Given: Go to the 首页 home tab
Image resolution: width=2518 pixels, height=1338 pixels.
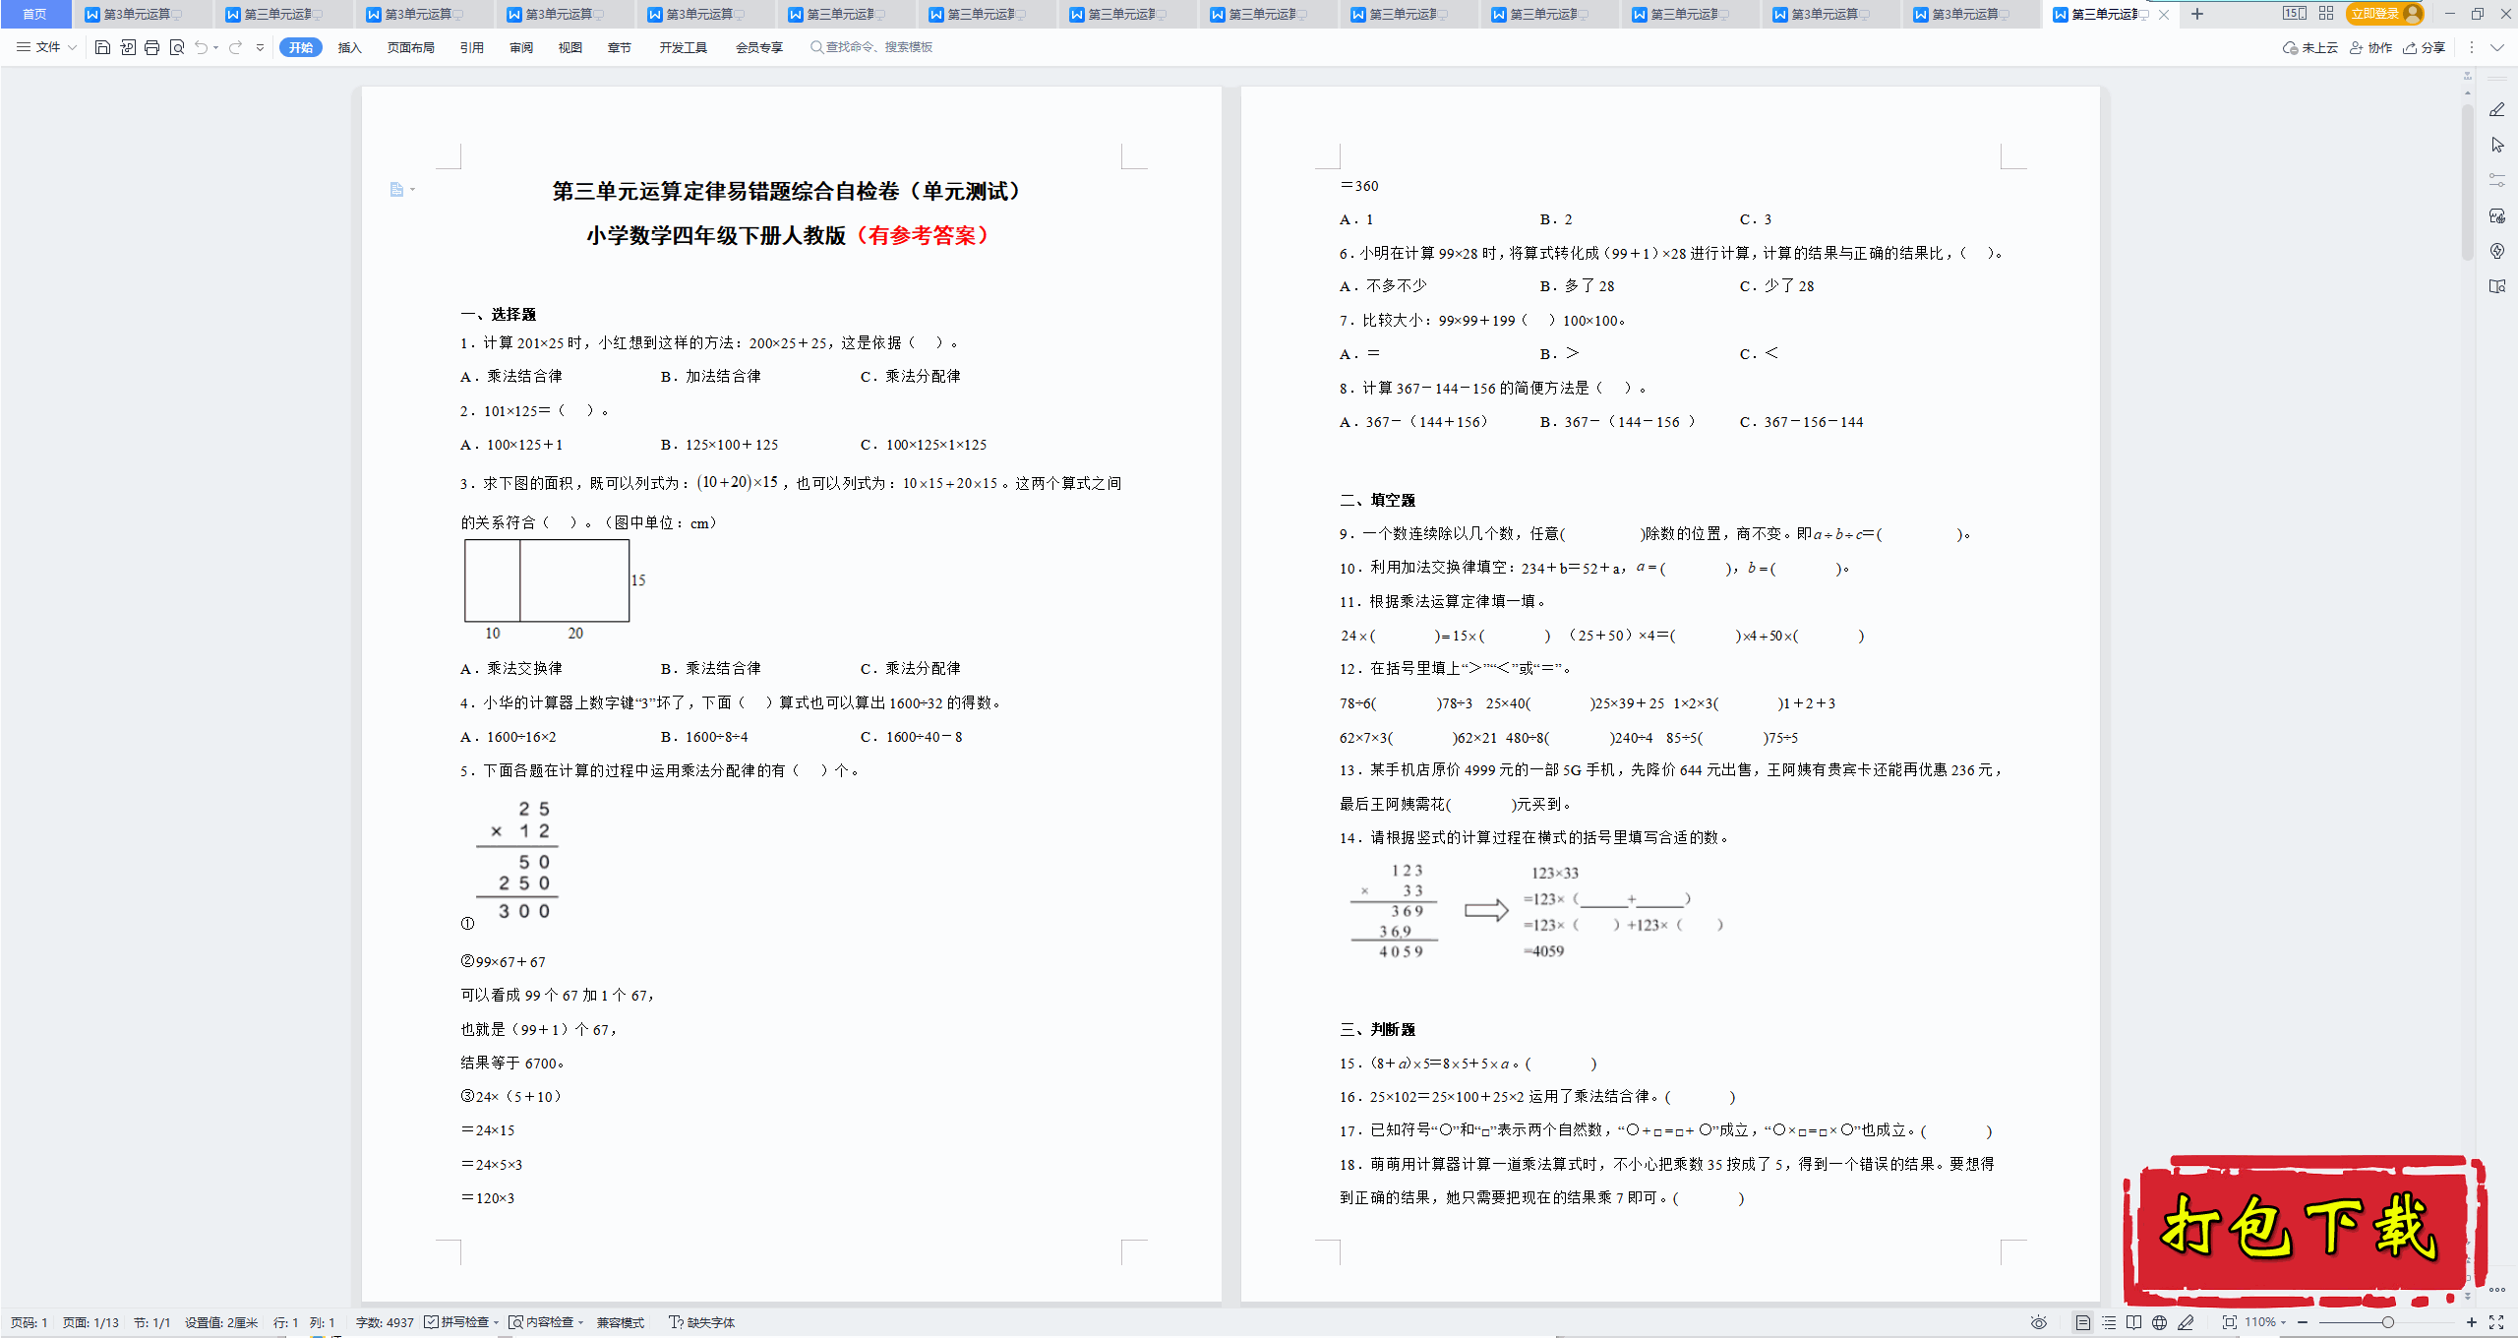Looking at the screenshot, I should tap(34, 14).
